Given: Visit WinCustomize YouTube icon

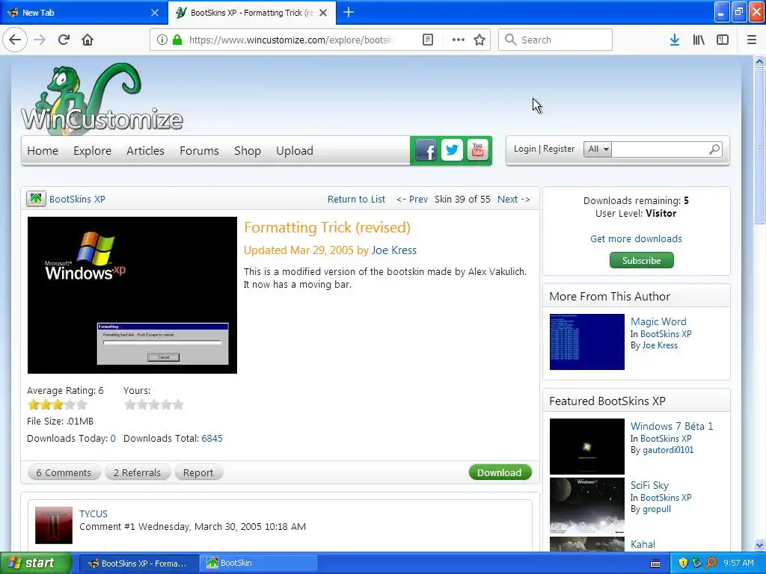Looking at the screenshot, I should coord(477,150).
